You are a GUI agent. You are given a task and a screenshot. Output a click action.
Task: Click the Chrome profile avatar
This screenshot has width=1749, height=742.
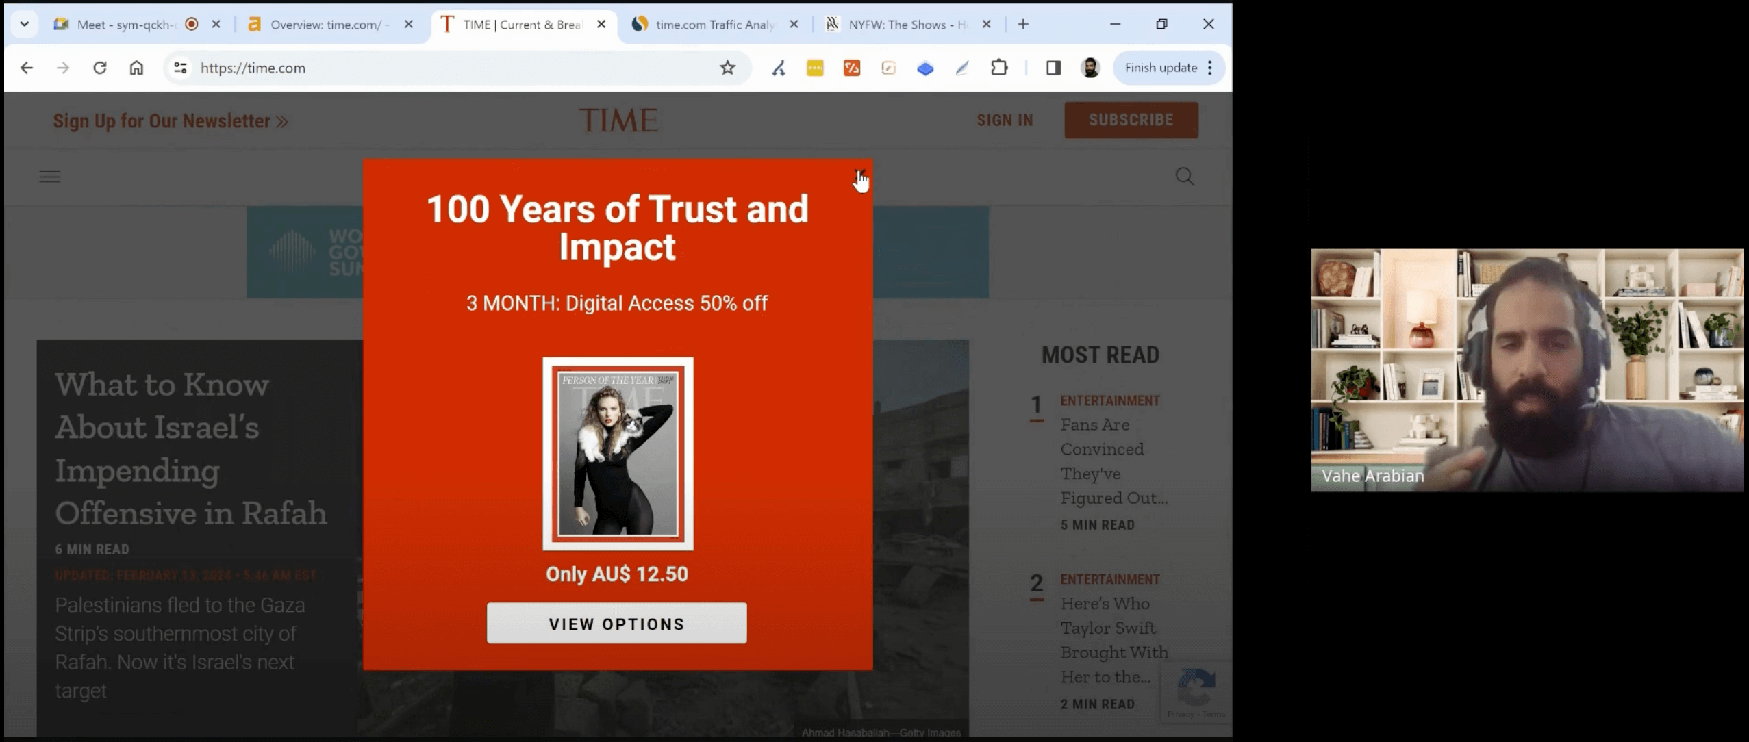click(1090, 68)
